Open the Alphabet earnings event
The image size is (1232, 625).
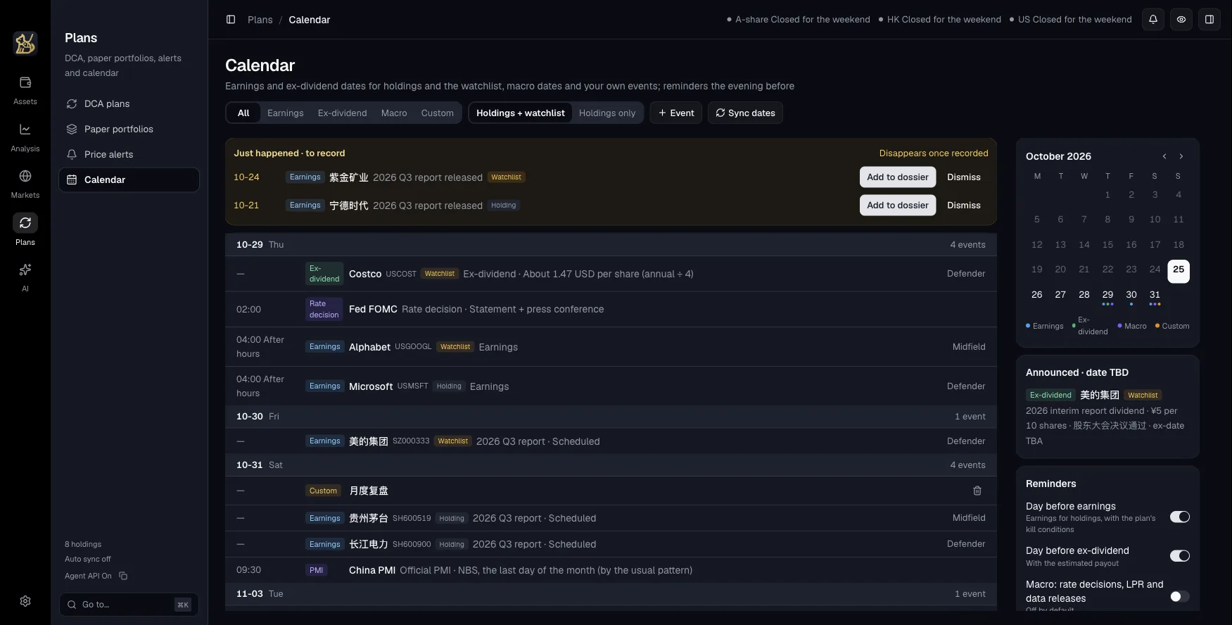coord(611,347)
